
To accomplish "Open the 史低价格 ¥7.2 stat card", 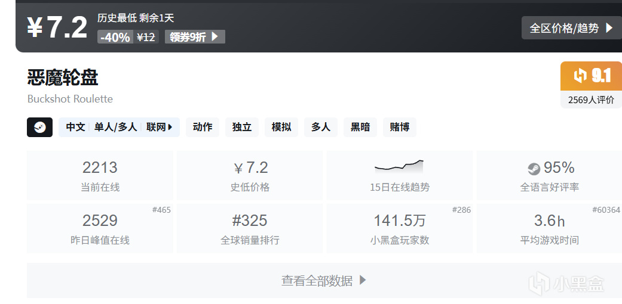I will click(x=250, y=175).
